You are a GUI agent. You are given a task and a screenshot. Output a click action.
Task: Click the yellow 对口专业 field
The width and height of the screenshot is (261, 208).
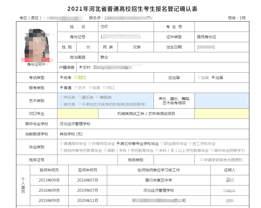[x=78, y=114]
